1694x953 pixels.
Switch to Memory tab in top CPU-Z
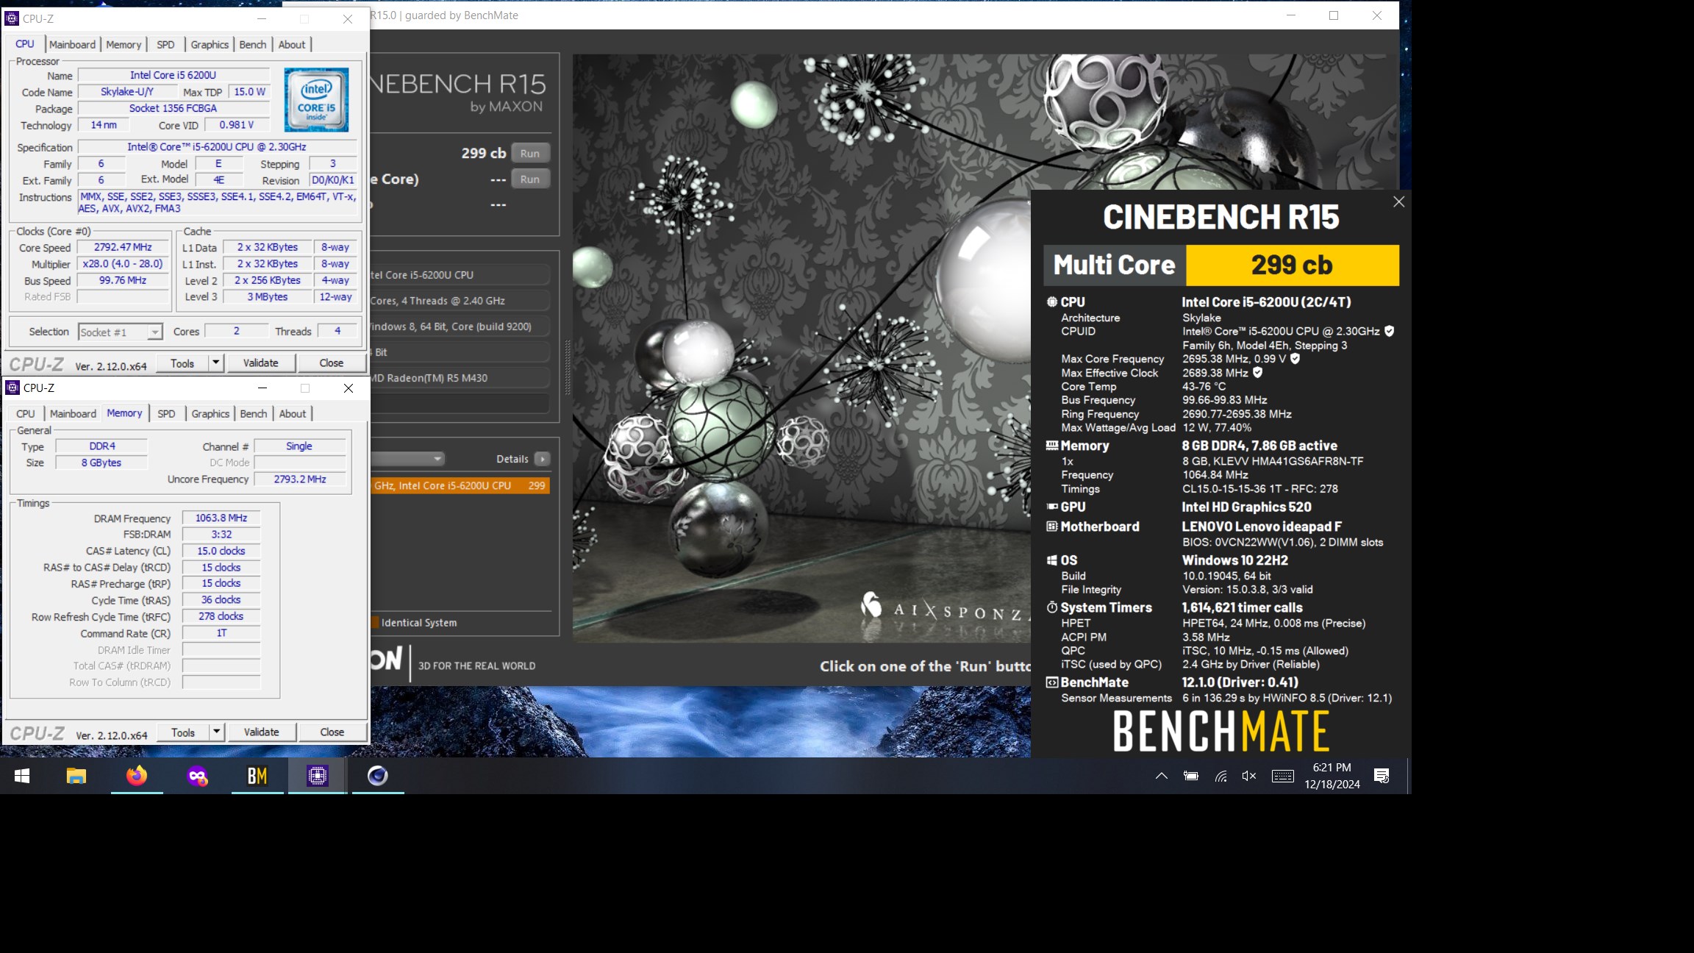[x=124, y=44]
